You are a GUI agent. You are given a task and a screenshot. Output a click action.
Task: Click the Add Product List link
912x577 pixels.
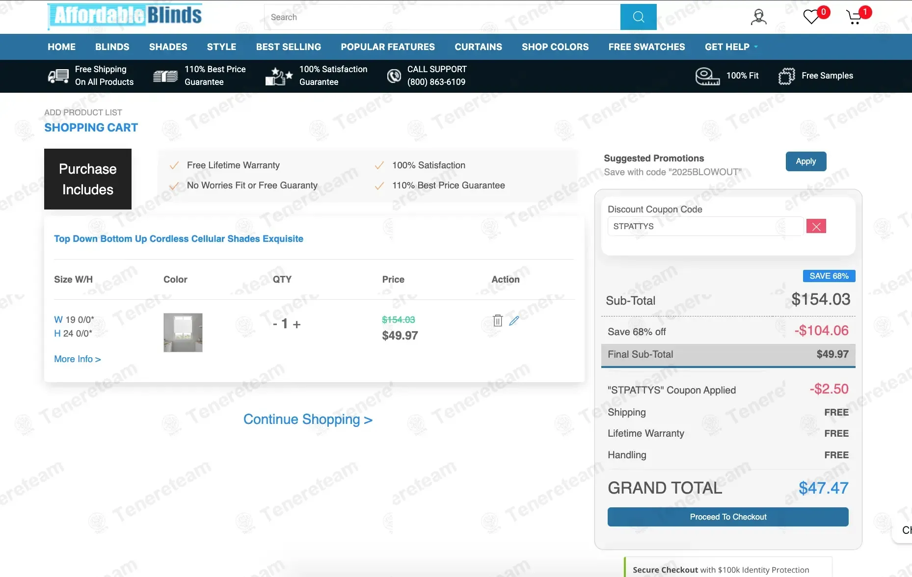pyautogui.click(x=83, y=112)
